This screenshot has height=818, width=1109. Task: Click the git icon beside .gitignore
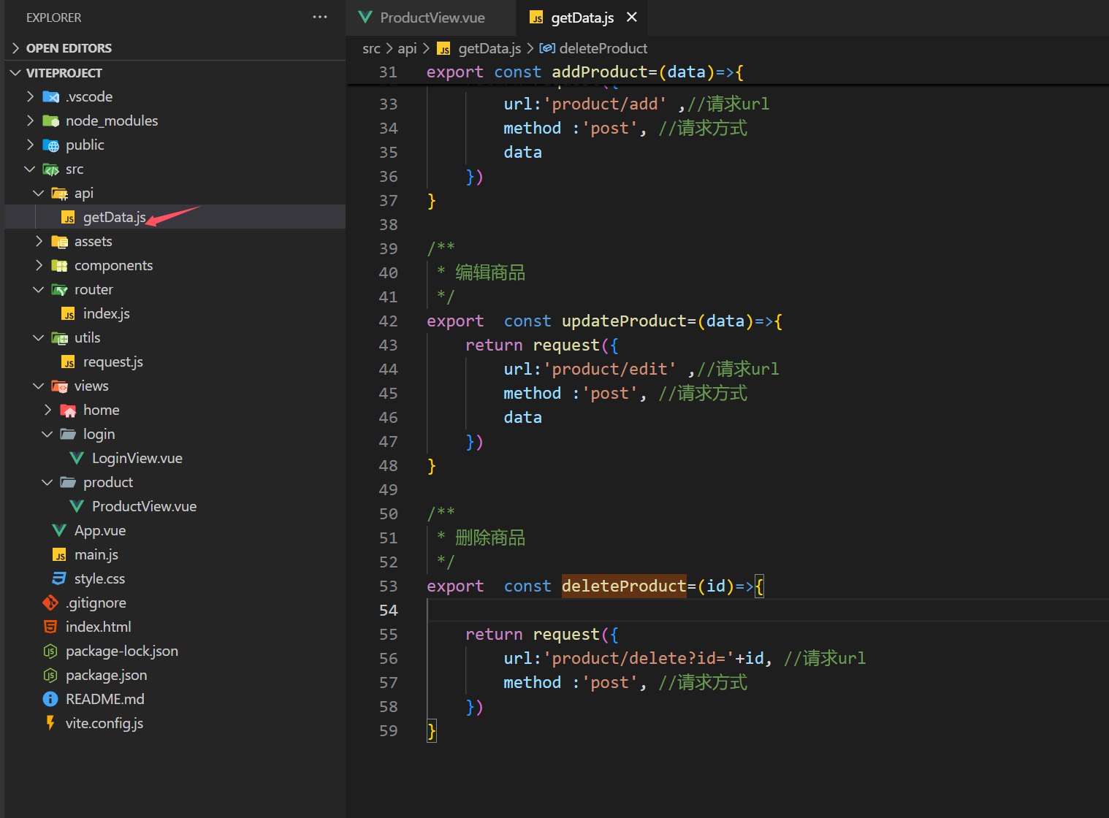pos(50,603)
